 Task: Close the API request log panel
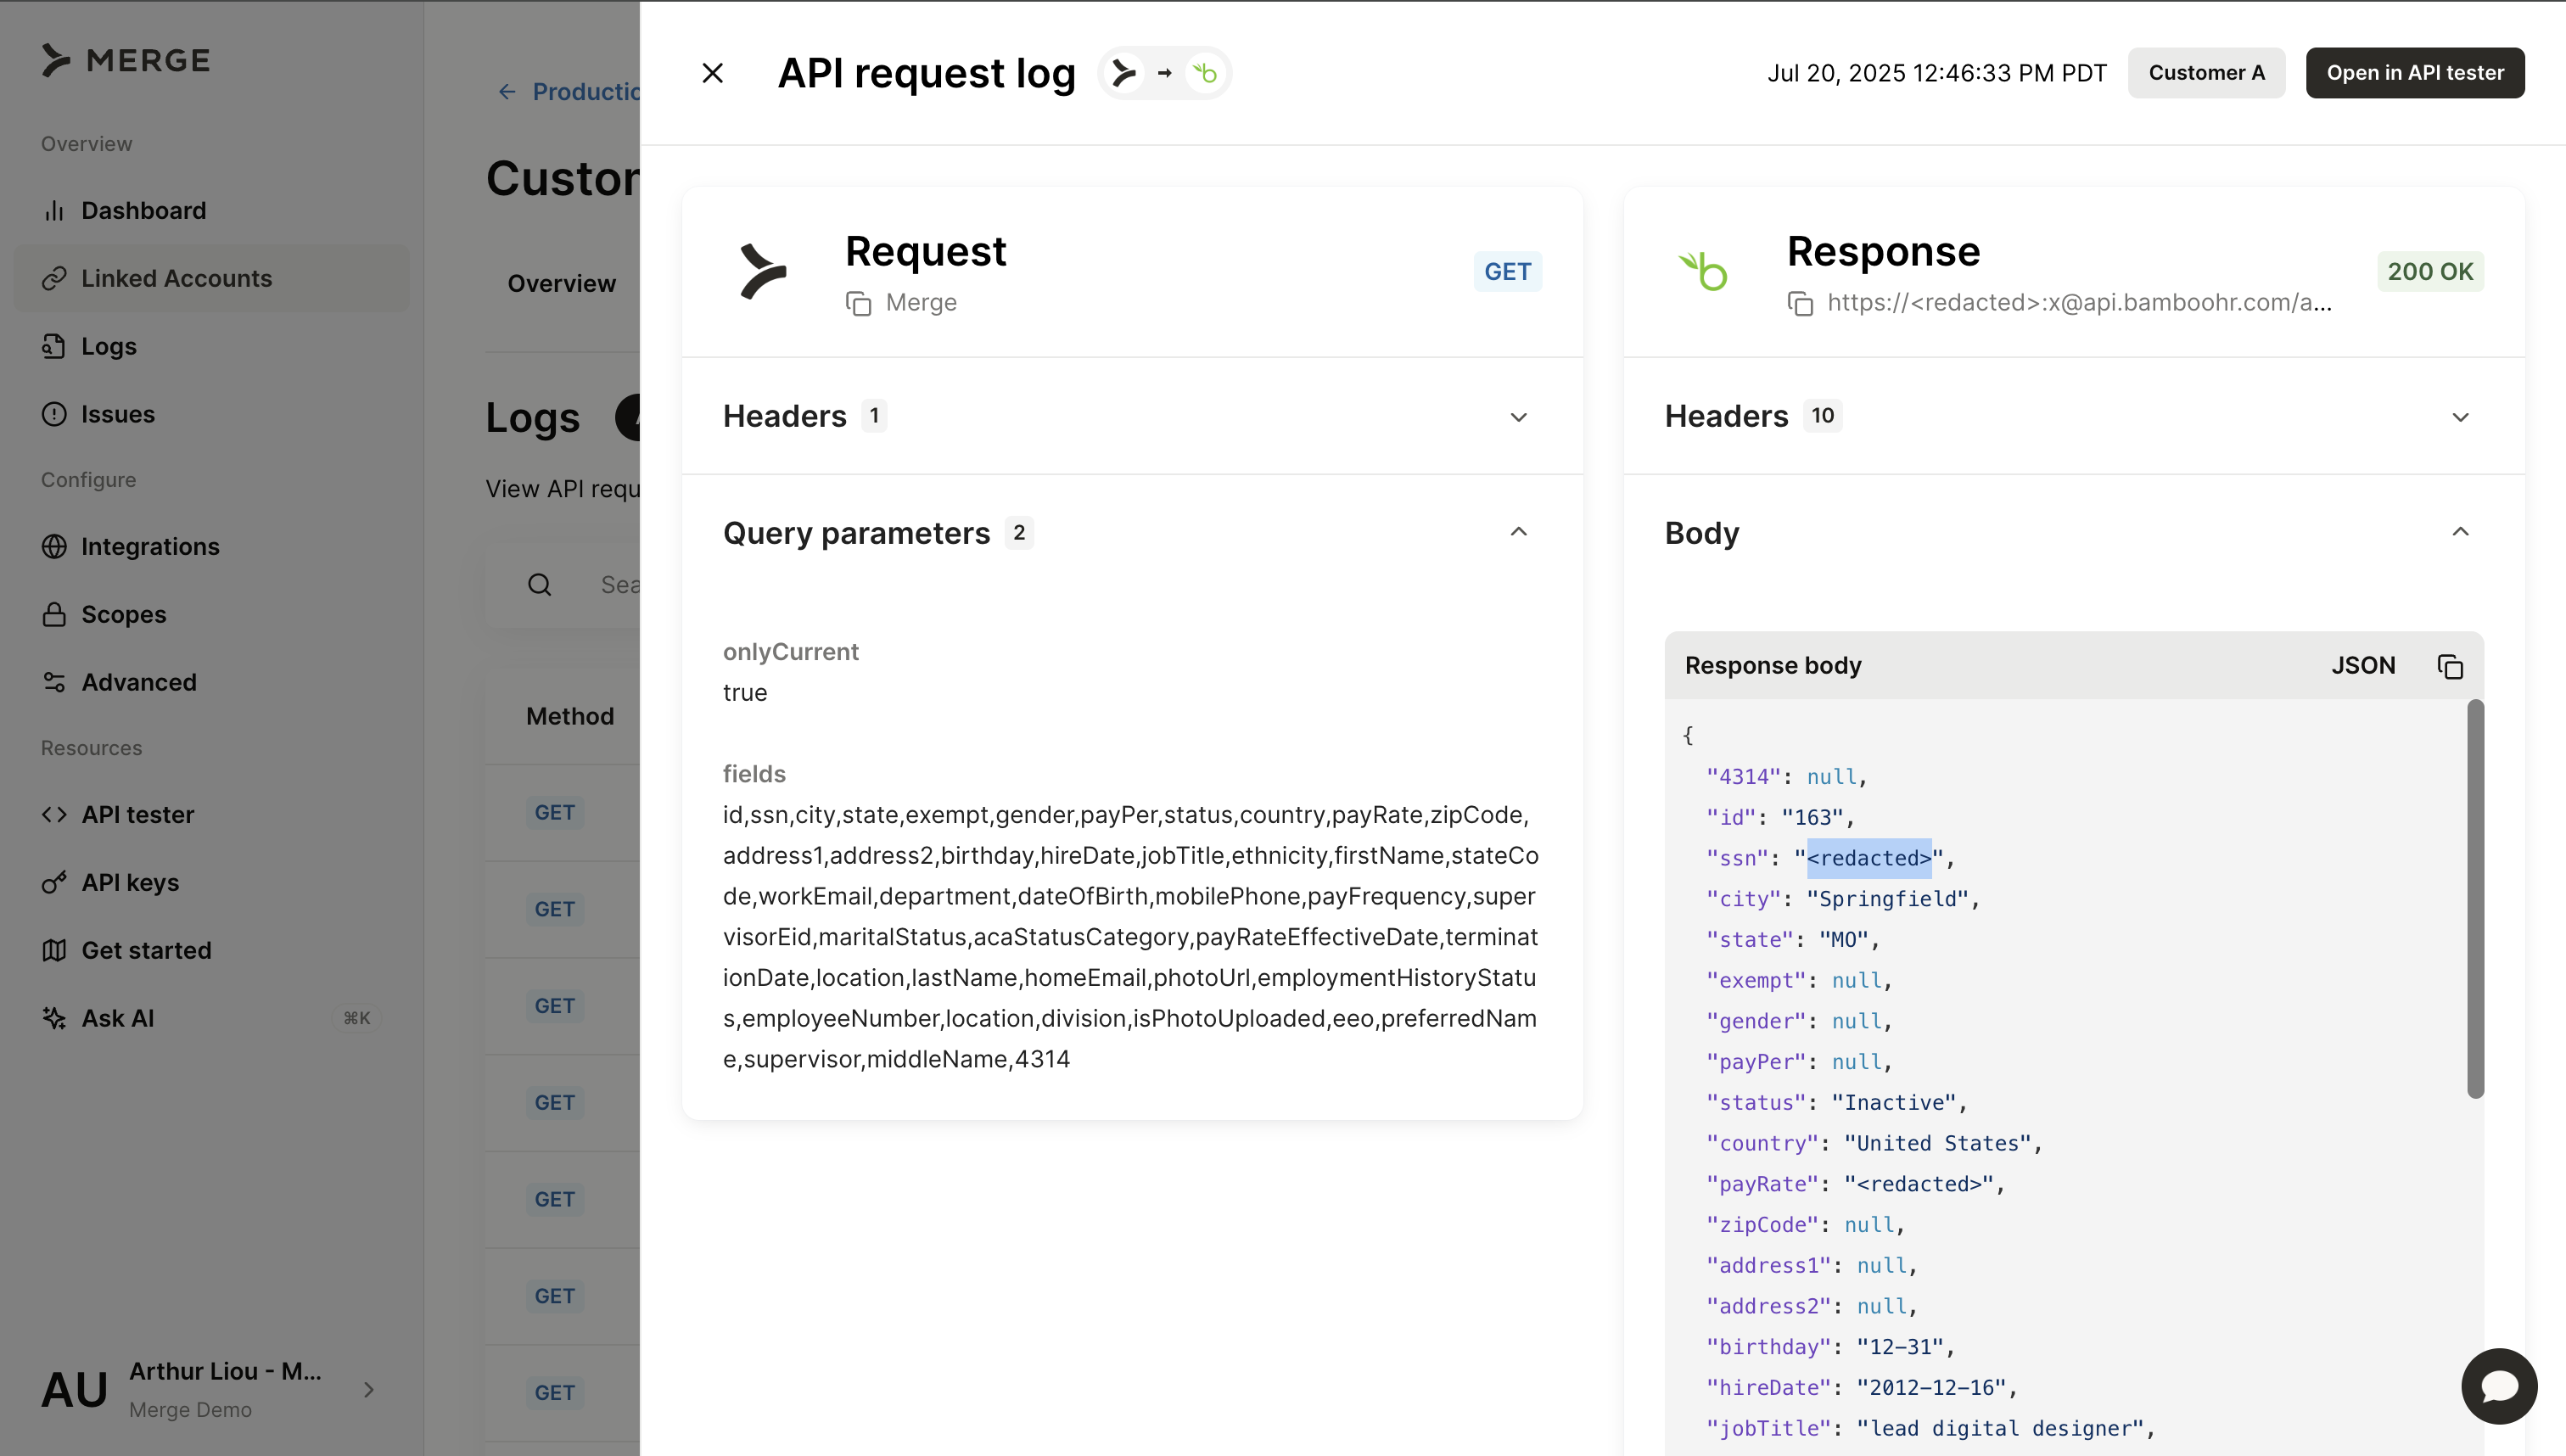[712, 73]
